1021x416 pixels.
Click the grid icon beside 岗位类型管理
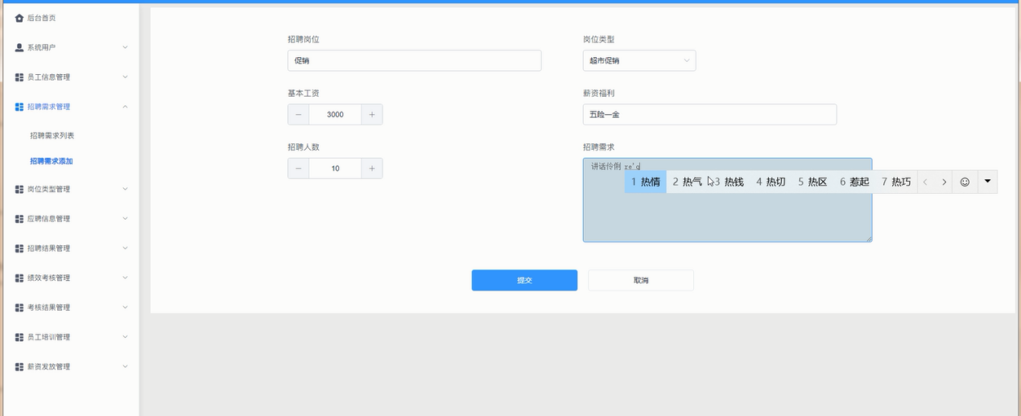click(x=20, y=189)
